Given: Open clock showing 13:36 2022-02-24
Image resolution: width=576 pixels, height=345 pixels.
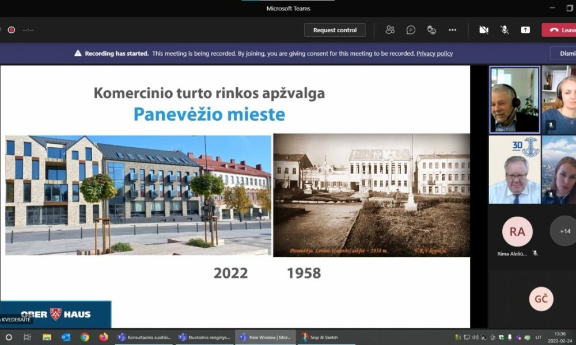Looking at the screenshot, I should tap(560, 338).
